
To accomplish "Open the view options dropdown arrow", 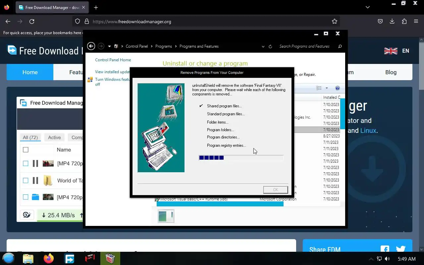I will tap(327, 88).
